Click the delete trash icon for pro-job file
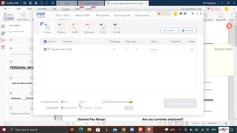This screenshot has height=133, width=237. (192, 50)
